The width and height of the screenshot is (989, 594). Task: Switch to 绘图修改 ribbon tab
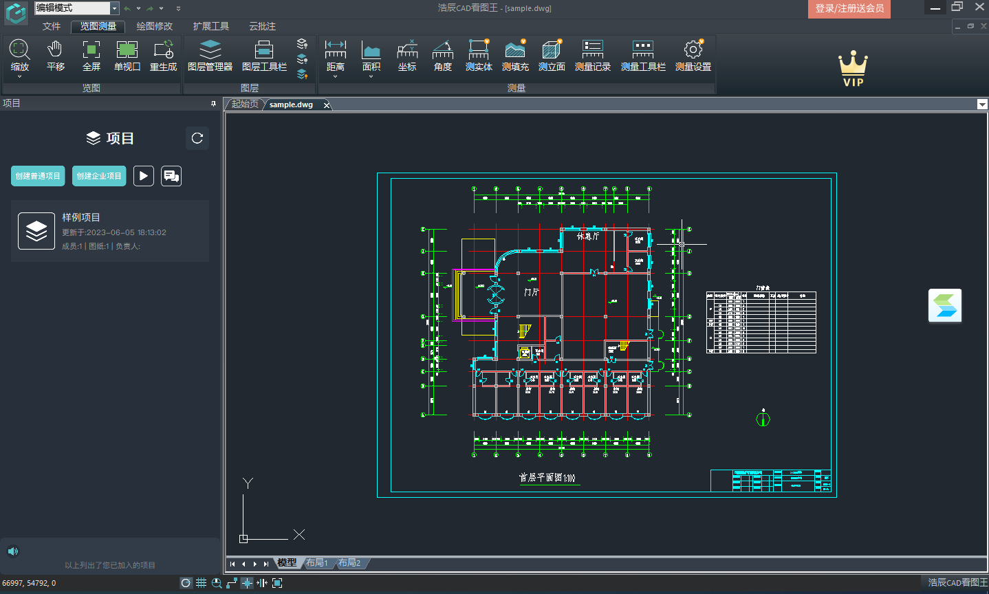[155, 26]
